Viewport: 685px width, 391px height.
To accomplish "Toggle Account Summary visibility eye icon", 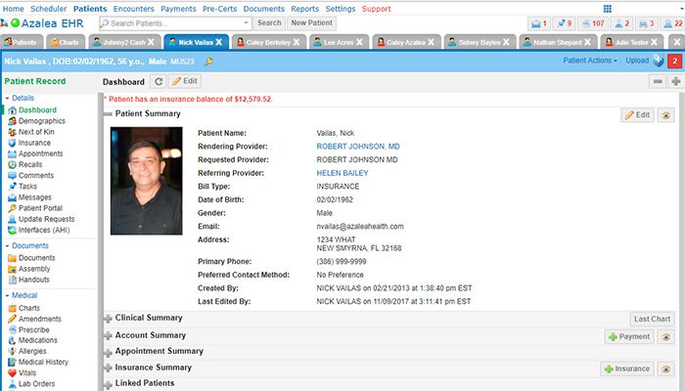I will pos(666,336).
